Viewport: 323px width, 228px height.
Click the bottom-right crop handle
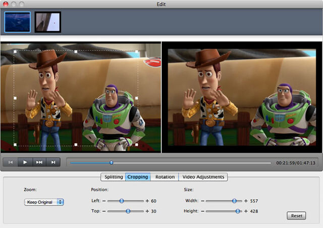[x=137, y=145]
